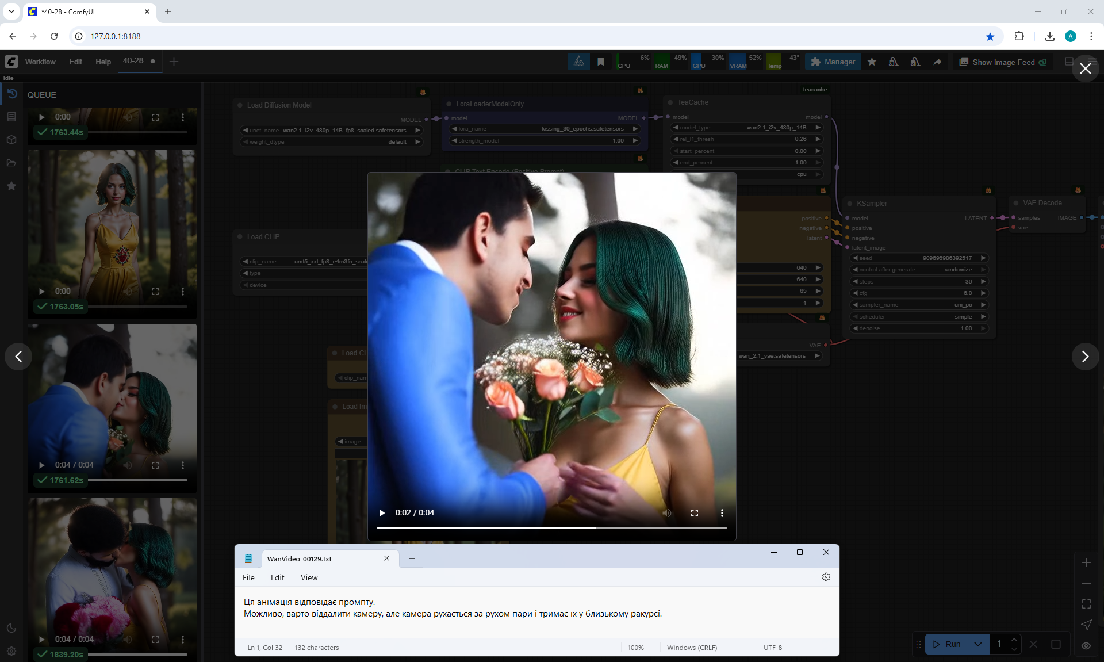Open the Queue history sidebar icon
Viewport: 1104px width, 662px height.
pyautogui.click(x=11, y=94)
